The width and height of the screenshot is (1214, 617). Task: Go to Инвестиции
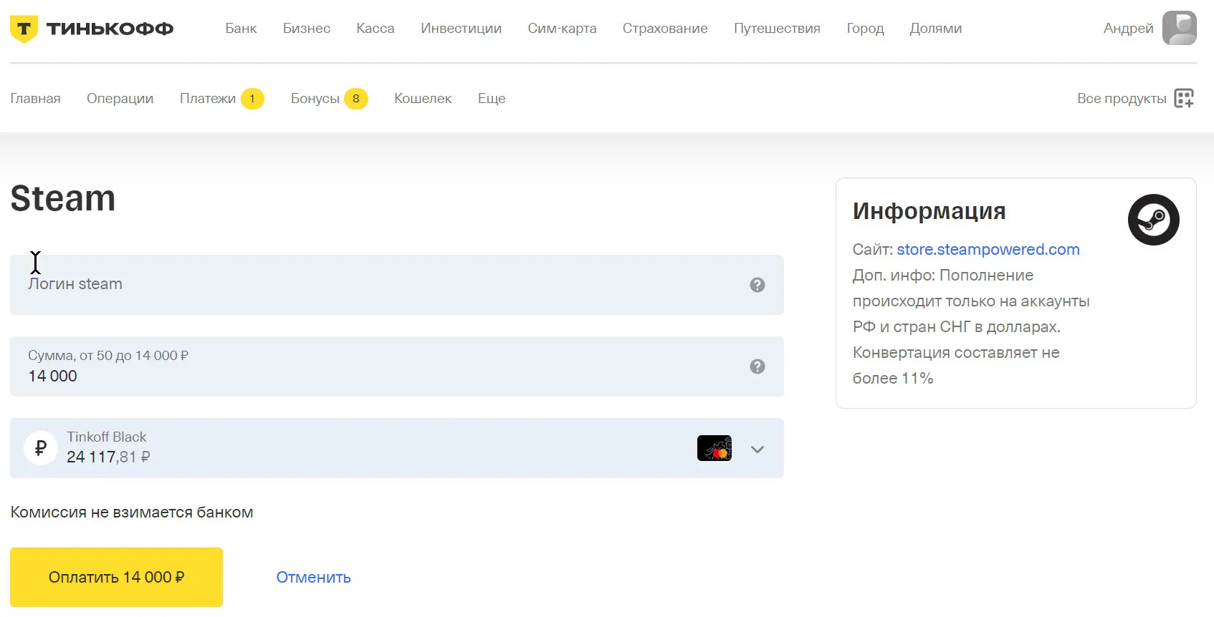(x=461, y=29)
